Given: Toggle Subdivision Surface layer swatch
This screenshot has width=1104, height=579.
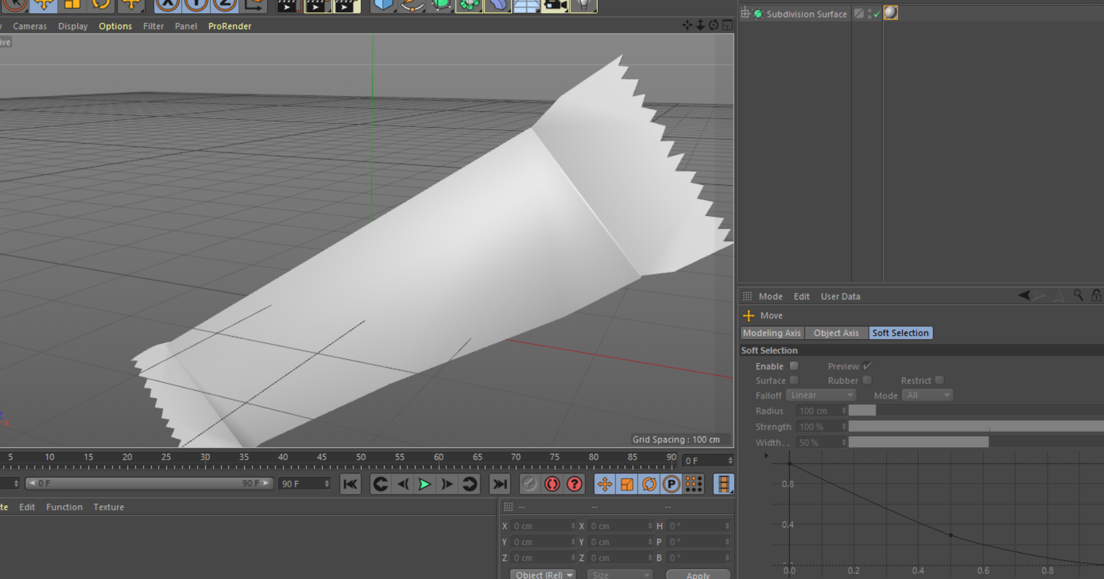Looking at the screenshot, I should [x=859, y=13].
